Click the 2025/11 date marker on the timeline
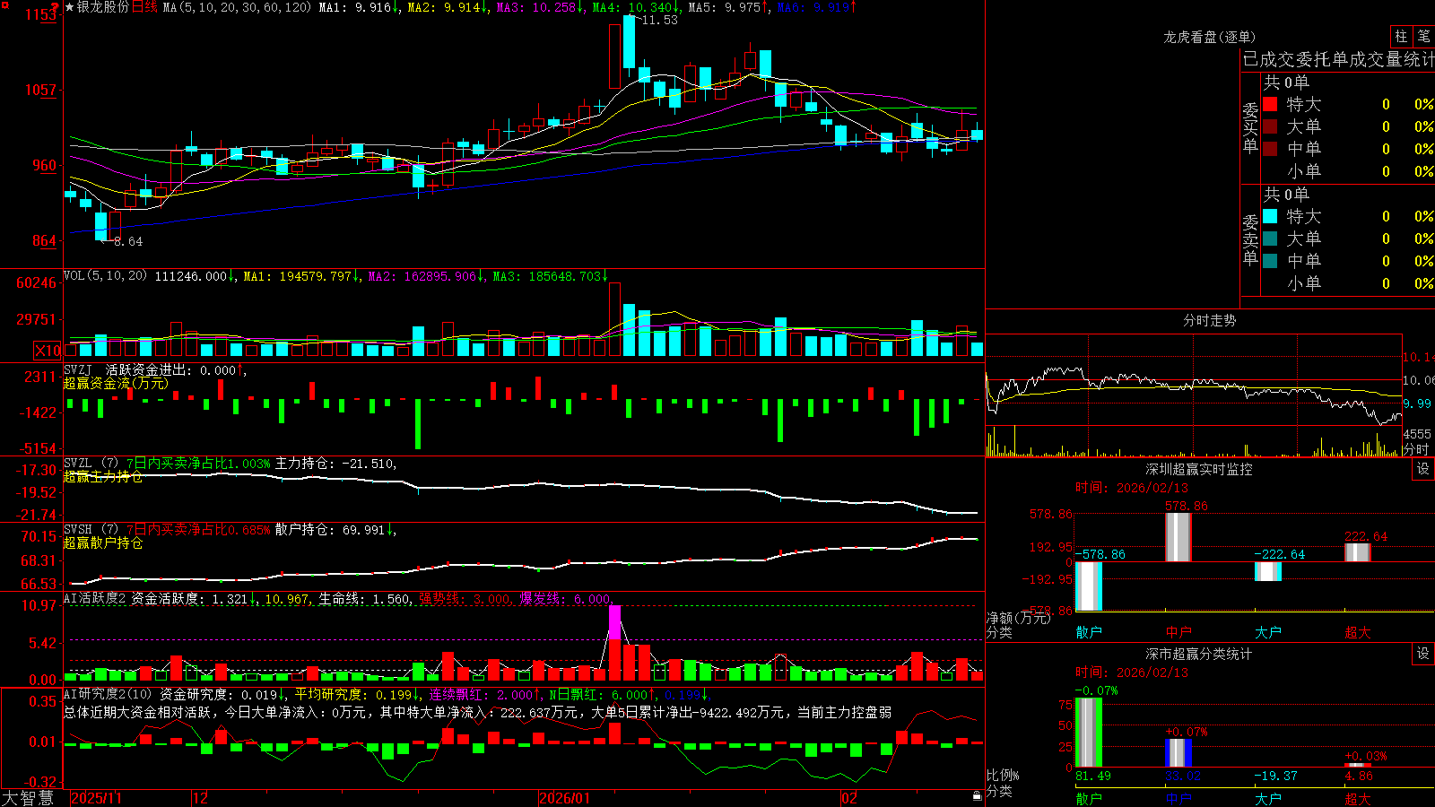 click(96, 798)
